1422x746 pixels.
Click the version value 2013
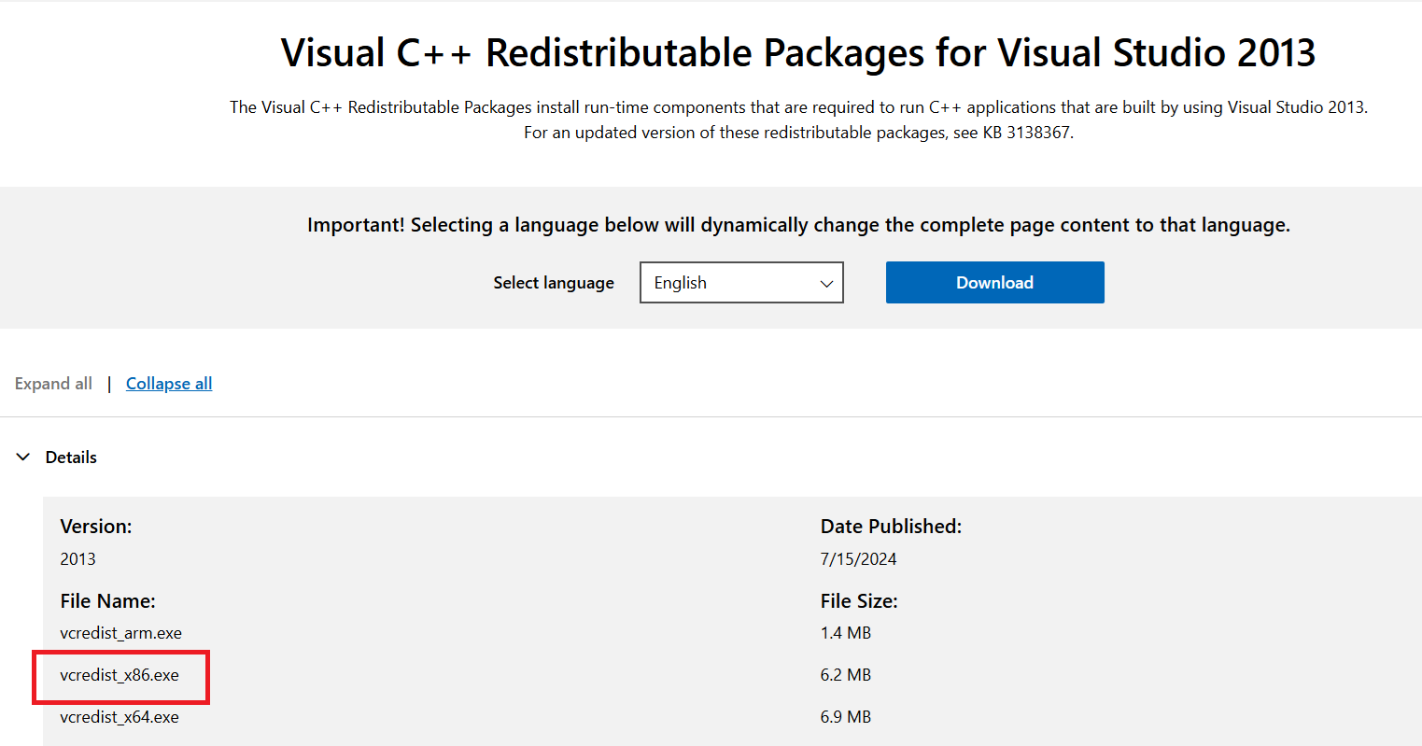tap(77, 559)
